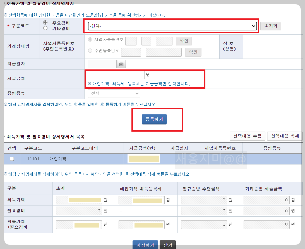Click 확인 next to 주민등록번호
This screenshot has width=305, height=249.
point(193,52)
